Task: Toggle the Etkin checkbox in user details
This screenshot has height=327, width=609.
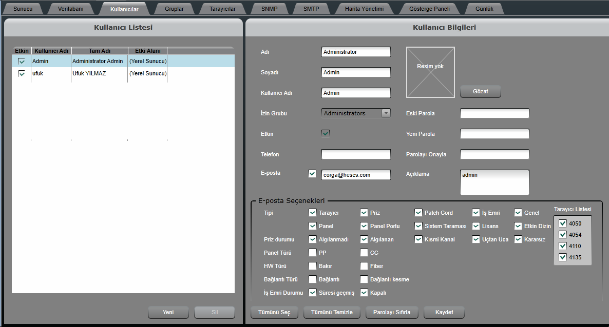Action: 326,133
